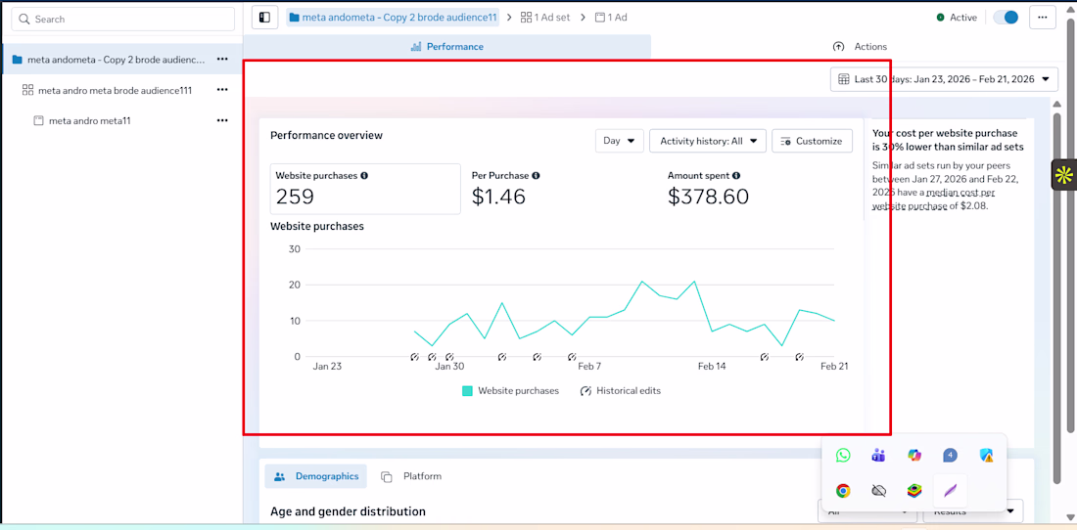Open Windows Security tray icon
Screen dimensions: 1077x530
pos(986,456)
